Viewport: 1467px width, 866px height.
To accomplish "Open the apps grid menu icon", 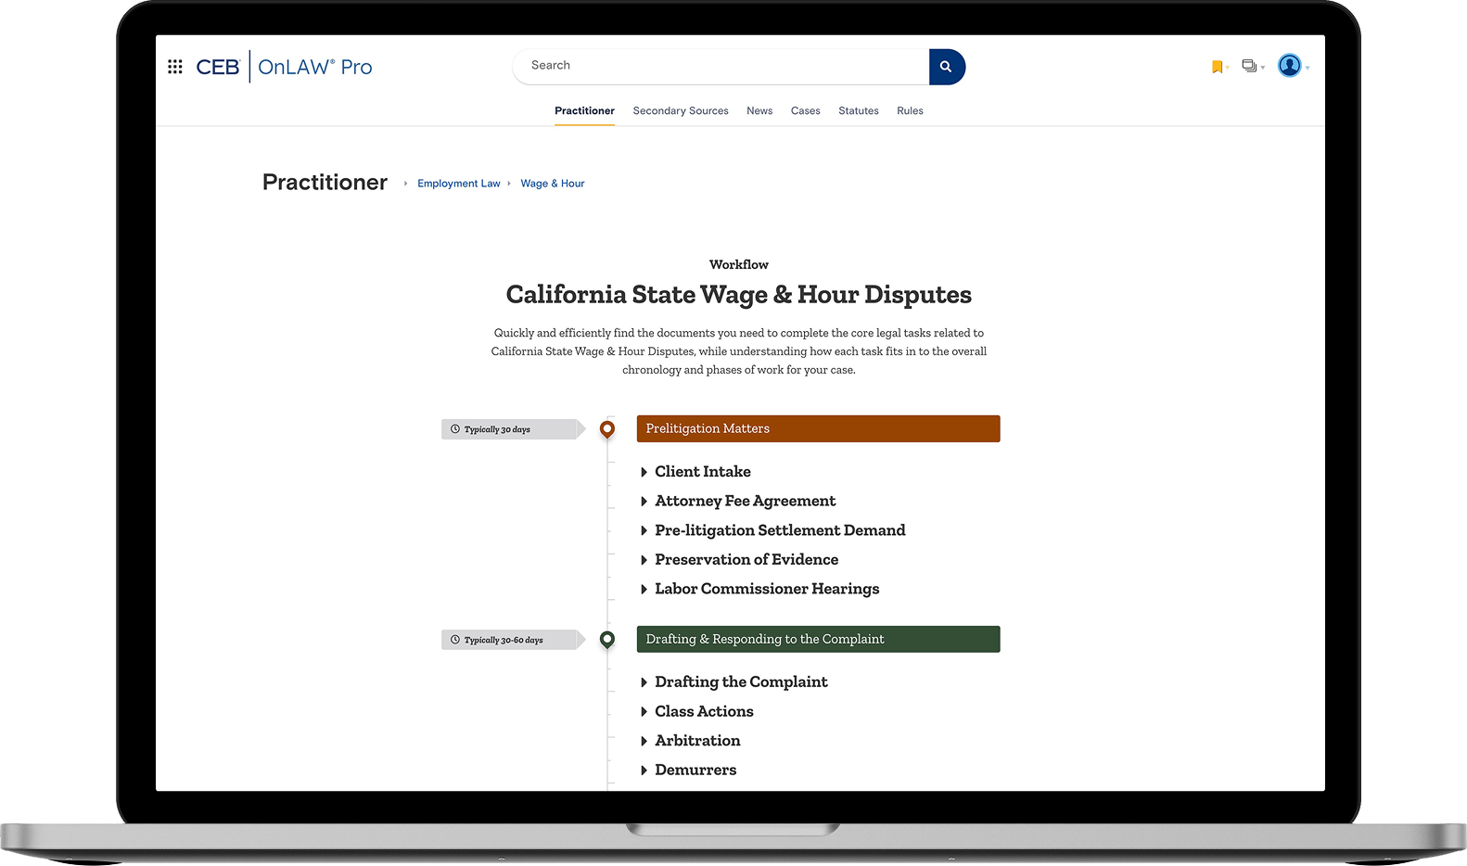I will [174, 67].
